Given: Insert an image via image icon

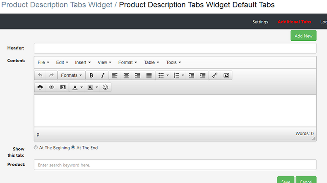Looking at the screenshot, I should click(x=226, y=75).
